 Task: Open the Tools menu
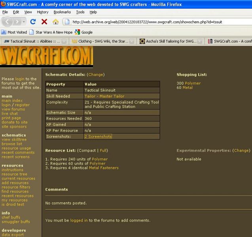pyautogui.click(x=80, y=12)
